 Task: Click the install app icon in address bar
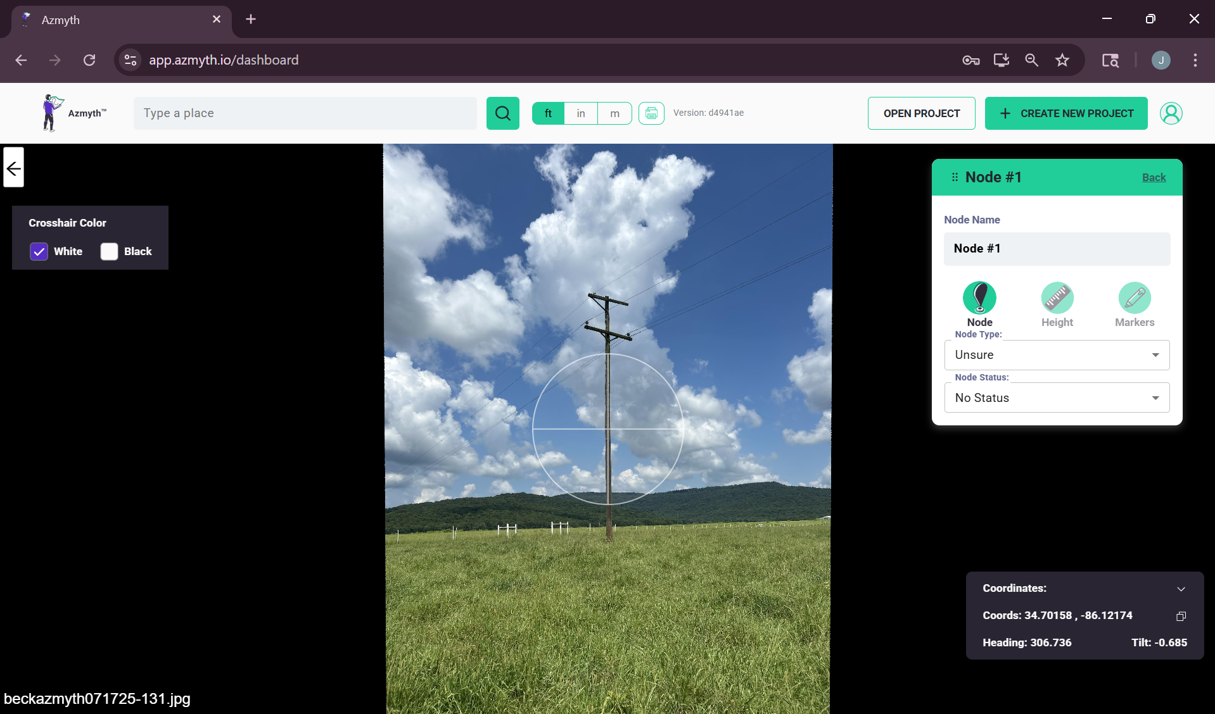(x=1002, y=60)
